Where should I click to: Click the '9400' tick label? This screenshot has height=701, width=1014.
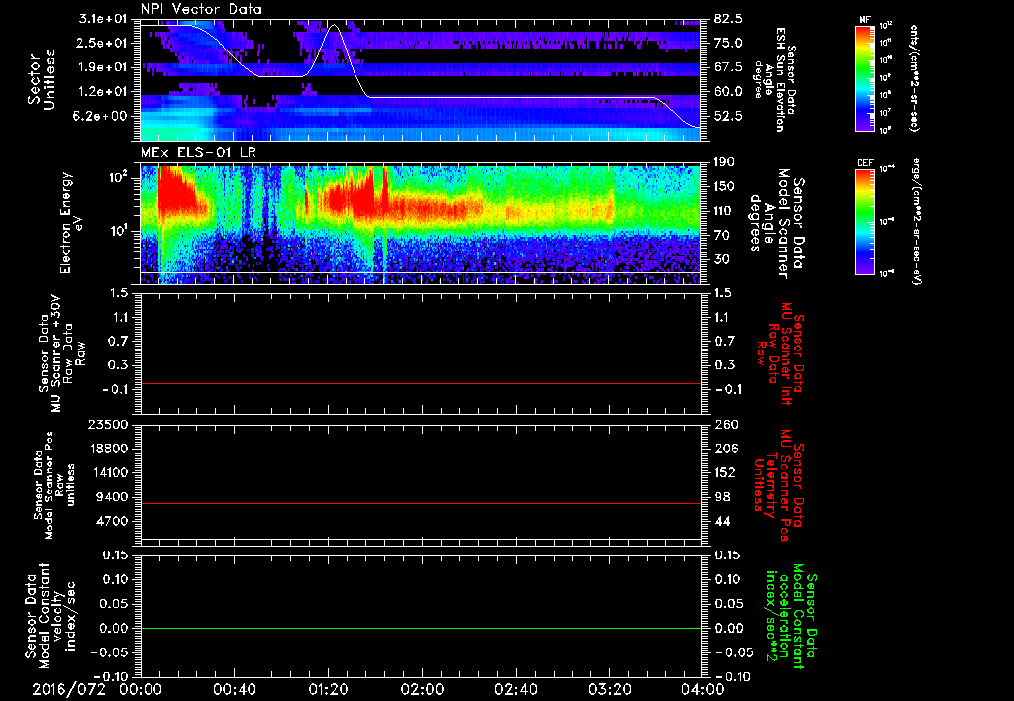(x=113, y=497)
